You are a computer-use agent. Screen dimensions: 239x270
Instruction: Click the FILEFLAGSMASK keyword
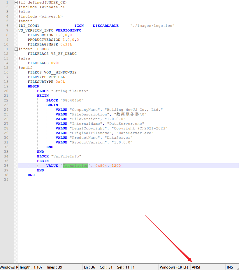[x=43, y=44]
